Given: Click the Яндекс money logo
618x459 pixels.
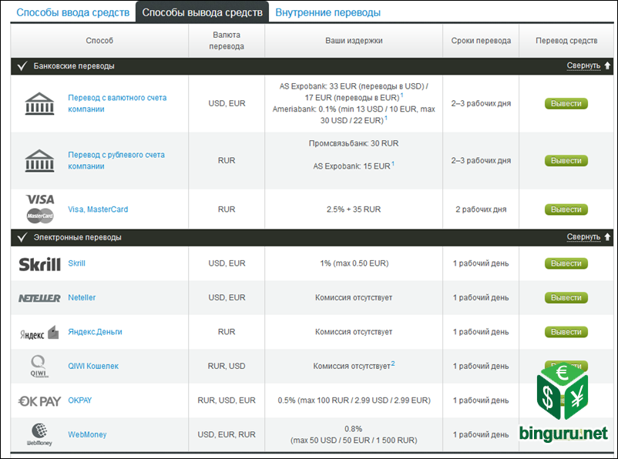Looking at the screenshot, I should coord(39,333).
